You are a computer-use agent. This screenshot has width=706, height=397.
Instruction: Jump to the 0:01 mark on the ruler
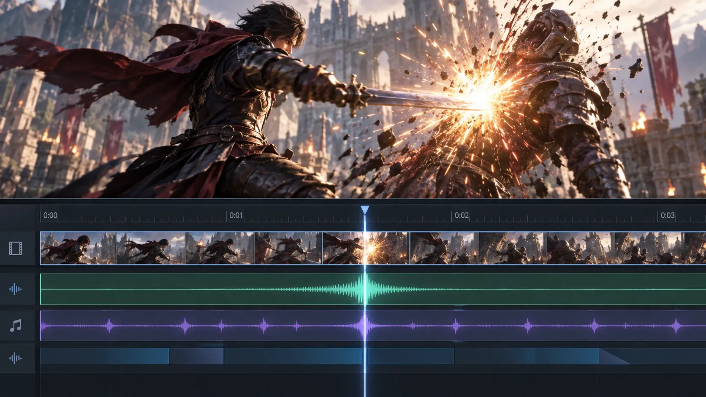[x=236, y=215]
